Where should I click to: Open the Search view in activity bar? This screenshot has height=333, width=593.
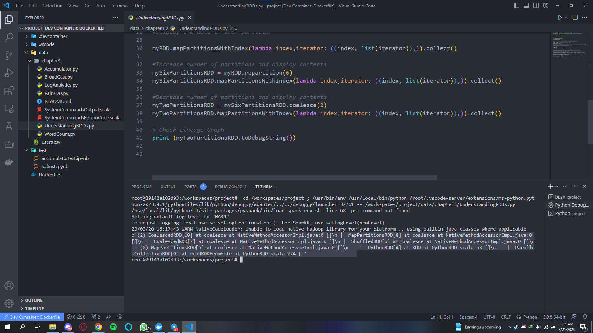point(9,37)
